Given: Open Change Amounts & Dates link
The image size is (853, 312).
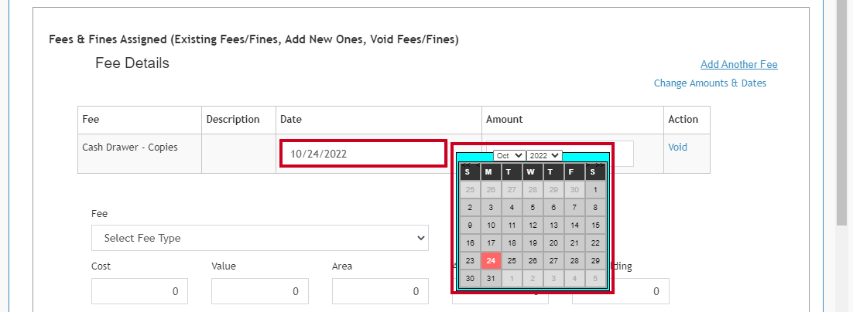Looking at the screenshot, I should point(710,83).
